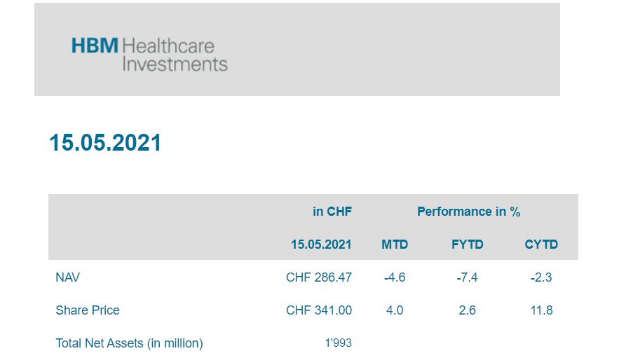The image size is (619, 358).
Task: Click the HBM Healthcare Investments logo
Action: pyautogui.click(x=149, y=55)
